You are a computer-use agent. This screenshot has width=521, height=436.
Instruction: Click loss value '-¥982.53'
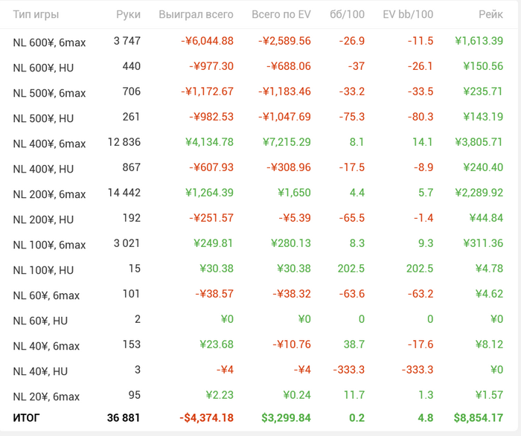[211, 117]
